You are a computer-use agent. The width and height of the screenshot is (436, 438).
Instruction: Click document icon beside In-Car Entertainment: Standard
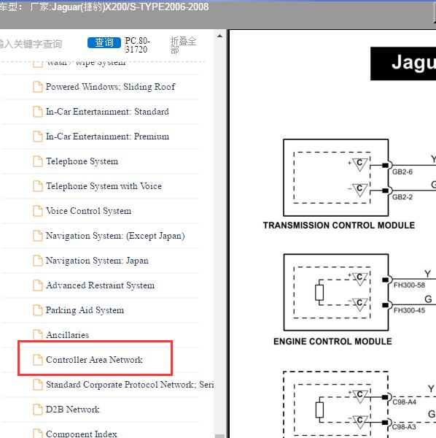tap(38, 112)
